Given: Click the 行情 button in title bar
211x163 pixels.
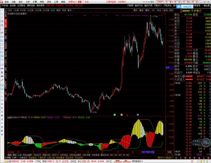Looking at the screenshot, I should click(168, 2).
